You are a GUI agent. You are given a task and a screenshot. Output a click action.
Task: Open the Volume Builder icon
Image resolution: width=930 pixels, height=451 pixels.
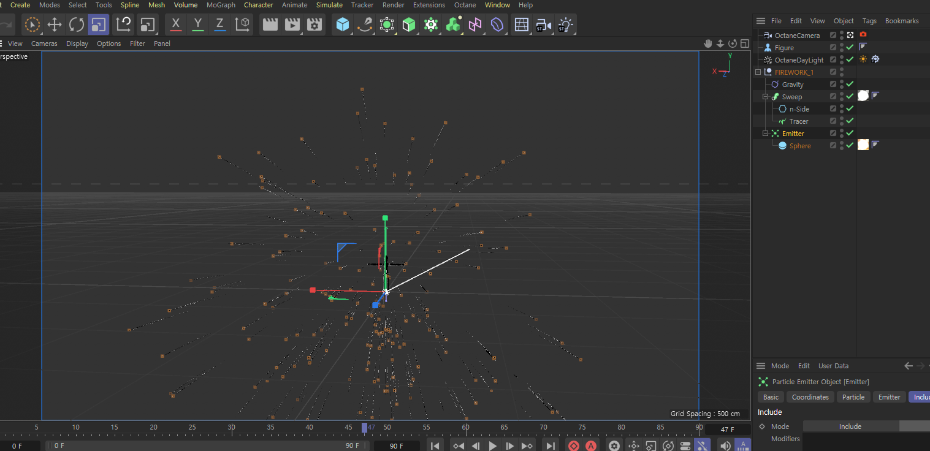453,25
